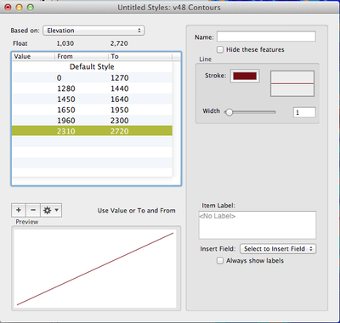Minimize the window with yellow button
The height and width of the screenshot is (323, 340).
[x=19, y=8]
